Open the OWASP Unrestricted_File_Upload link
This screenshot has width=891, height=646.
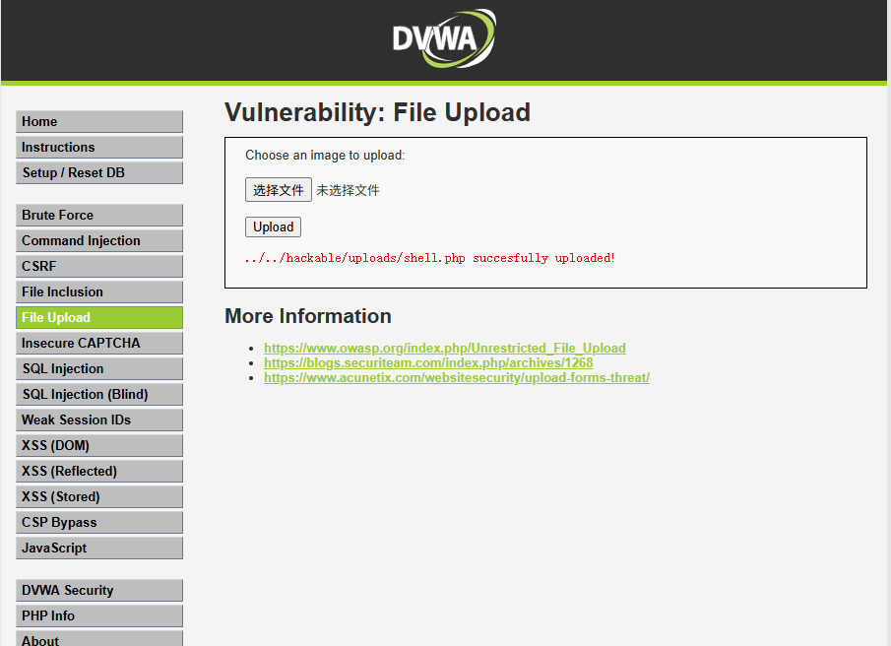tap(444, 348)
